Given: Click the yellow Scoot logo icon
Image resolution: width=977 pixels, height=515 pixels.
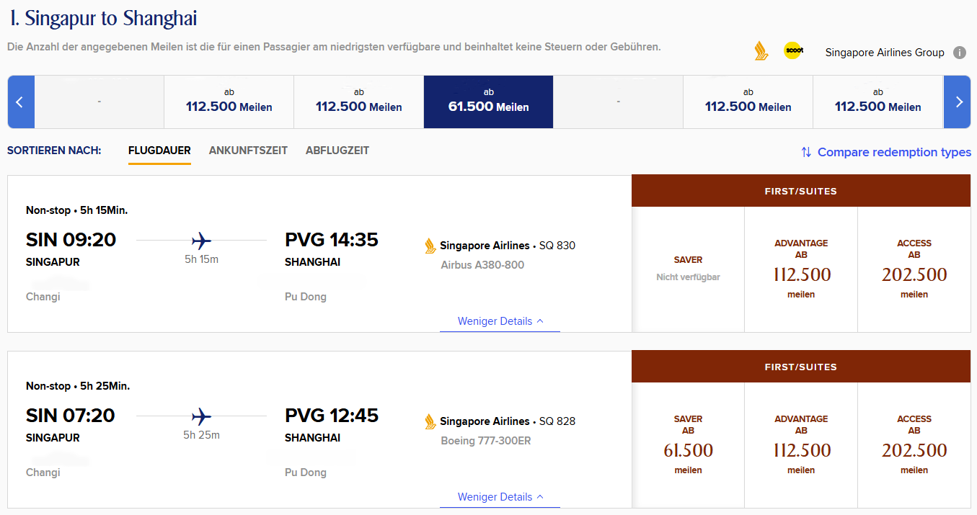Looking at the screenshot, I should (793, 50).
